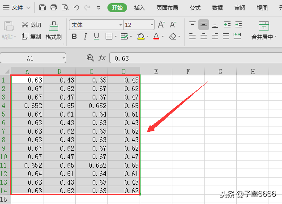
Task: Click the select-all corner triangle
Action: pos(7,72)
